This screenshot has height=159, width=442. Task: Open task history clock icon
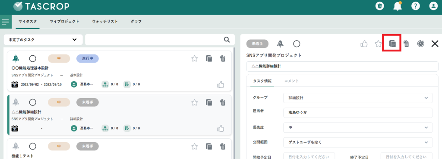click(420, 44)
